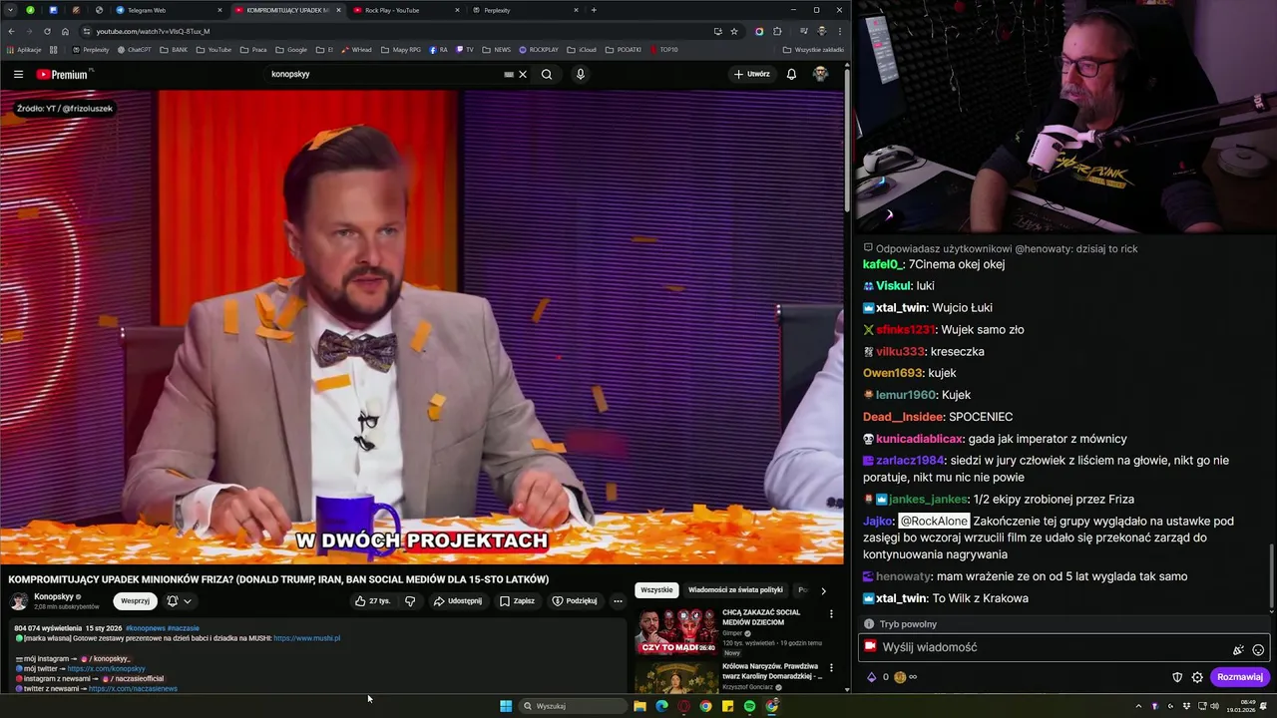Open options for 'Królowa Narcyzów' video
The image size is (1277, 718).
pyautogui.click(x=831, y=668)
